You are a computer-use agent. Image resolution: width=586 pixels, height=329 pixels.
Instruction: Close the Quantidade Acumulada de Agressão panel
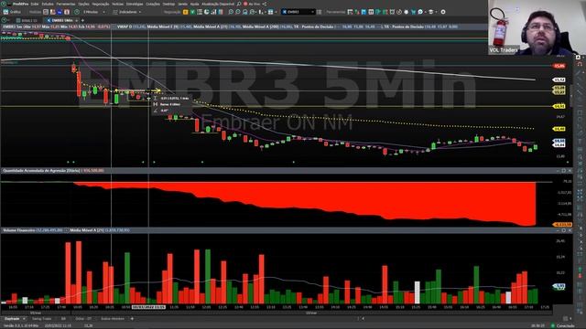pos(570,171)
